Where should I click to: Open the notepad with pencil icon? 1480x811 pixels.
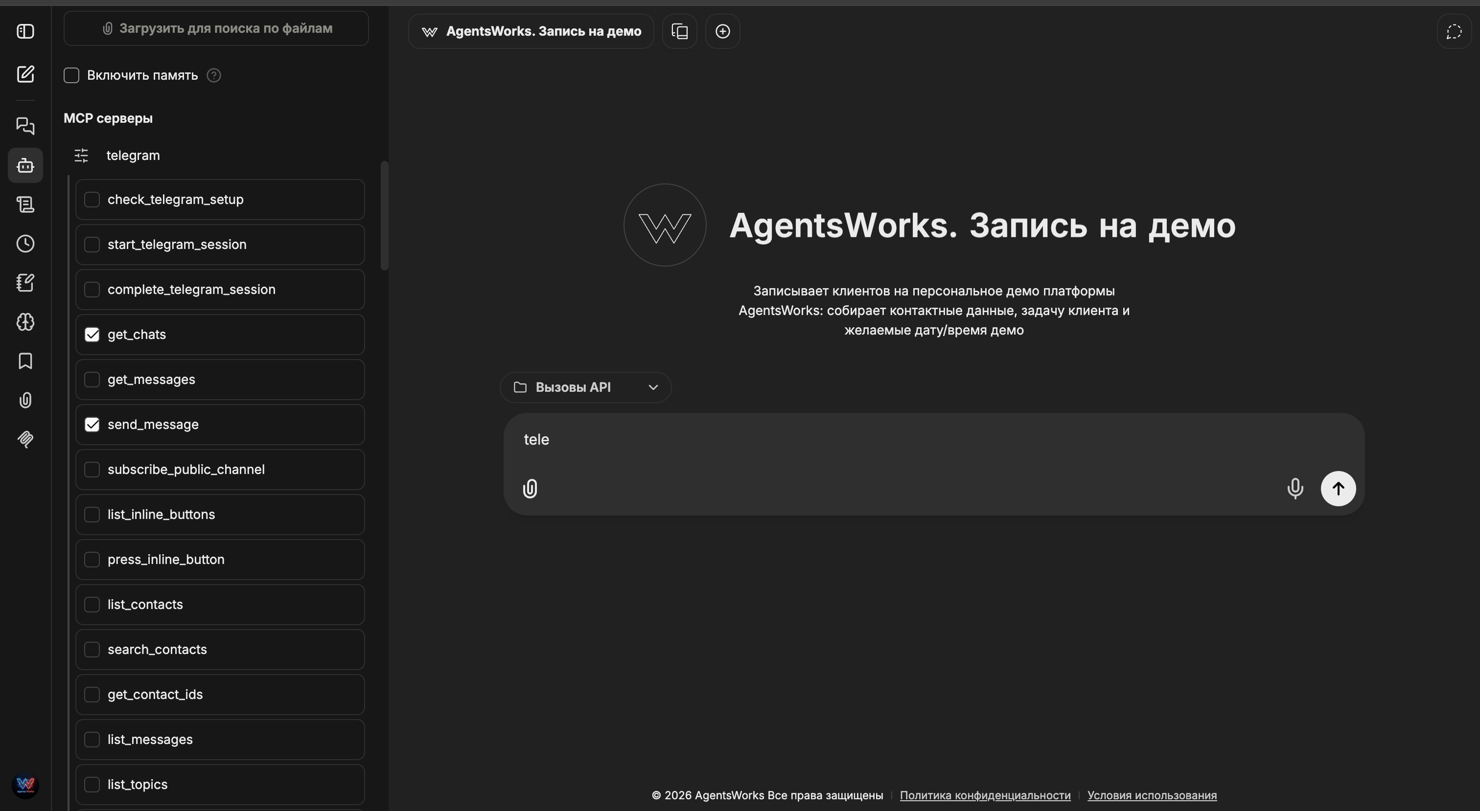[x=25, y=283]
